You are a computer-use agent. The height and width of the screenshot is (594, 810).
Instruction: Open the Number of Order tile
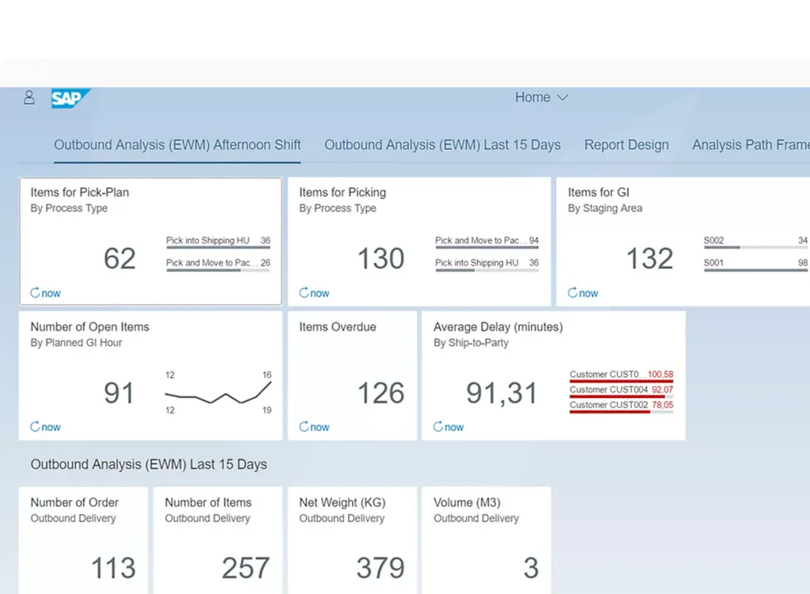point(83,539)
